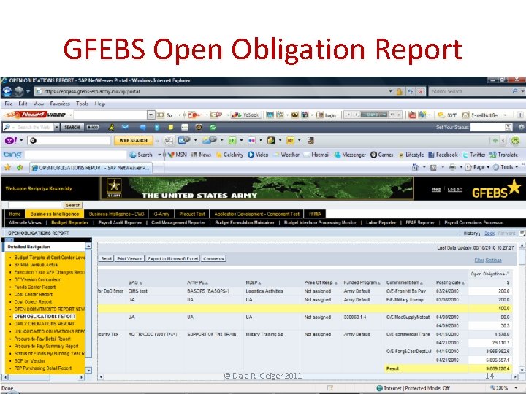Click the favorites star icon

click(7, 167)
